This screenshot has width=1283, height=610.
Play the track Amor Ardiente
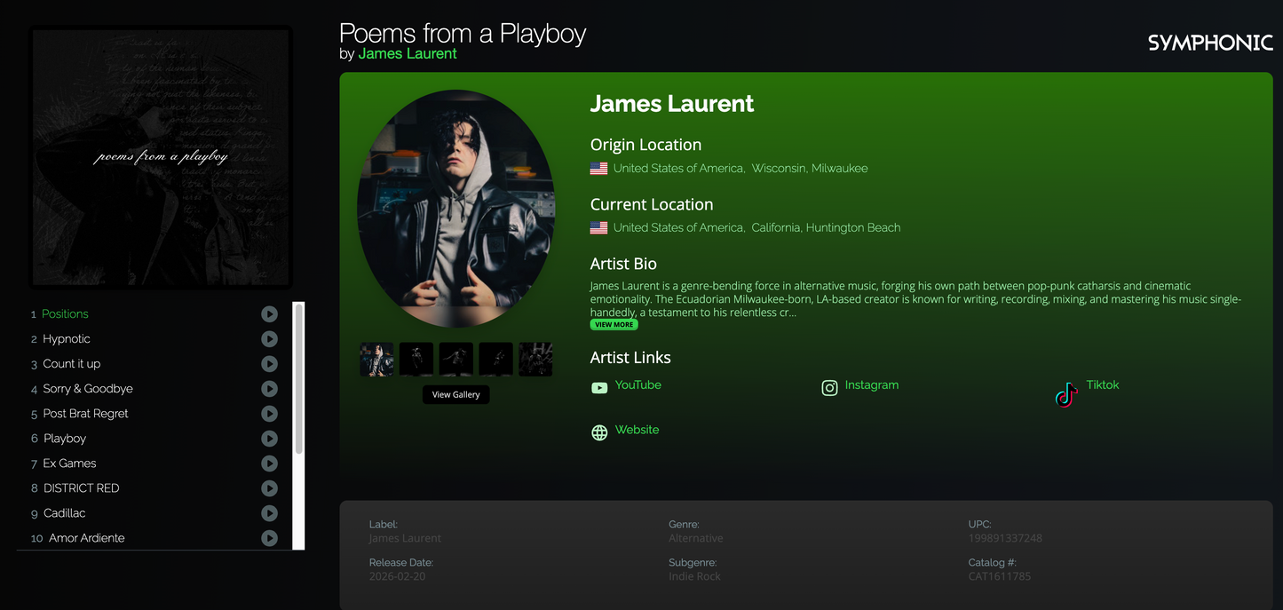(269, 538)
